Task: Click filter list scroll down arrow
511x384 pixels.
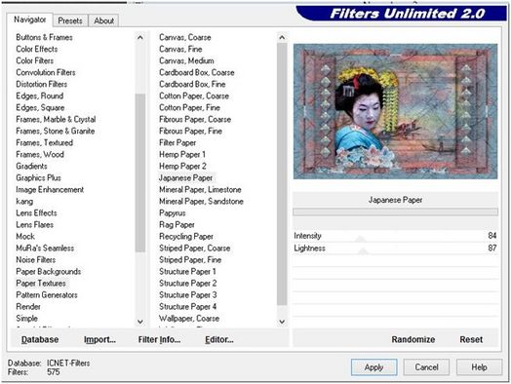Action: tap(282, 322)
